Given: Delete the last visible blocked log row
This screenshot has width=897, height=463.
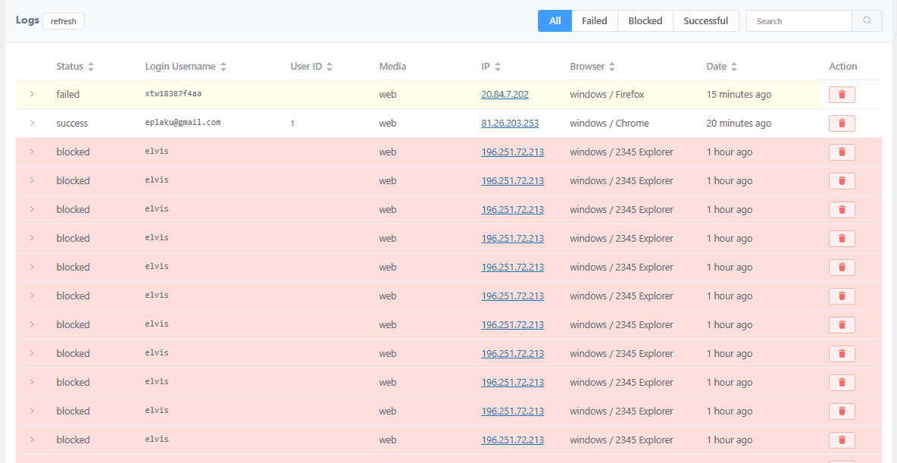Looking at the screenshot, I should (842, 440).
